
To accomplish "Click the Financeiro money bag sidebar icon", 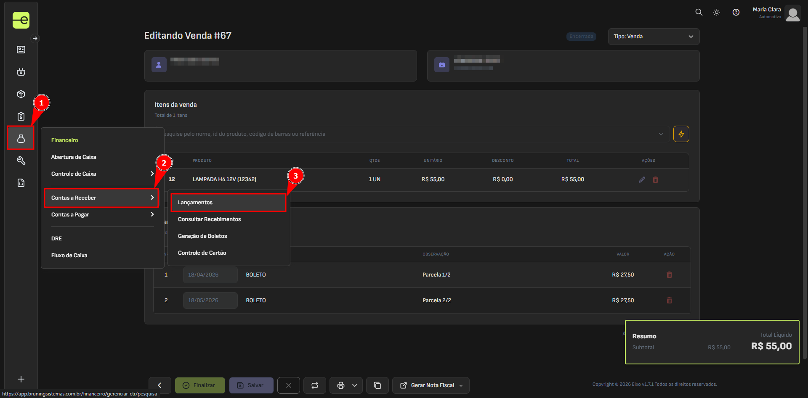I will pyautogui.click(x=21, y=138).
